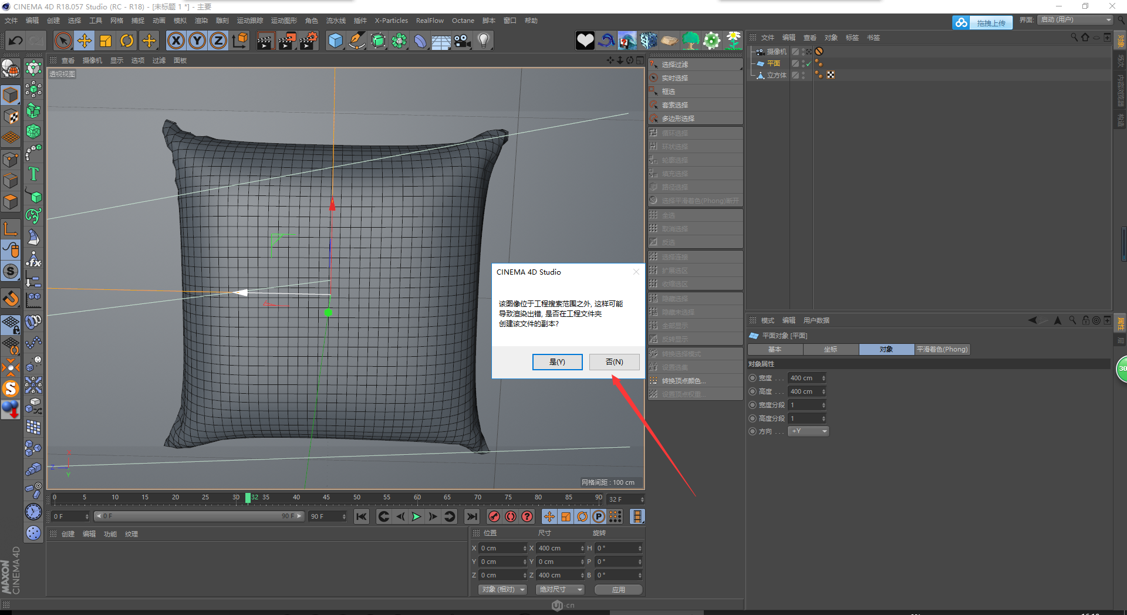The width and height of the screenshot is (1127, 615).
Task: Open the 渲染 menu in menu bar
Action: click(201, 21)
